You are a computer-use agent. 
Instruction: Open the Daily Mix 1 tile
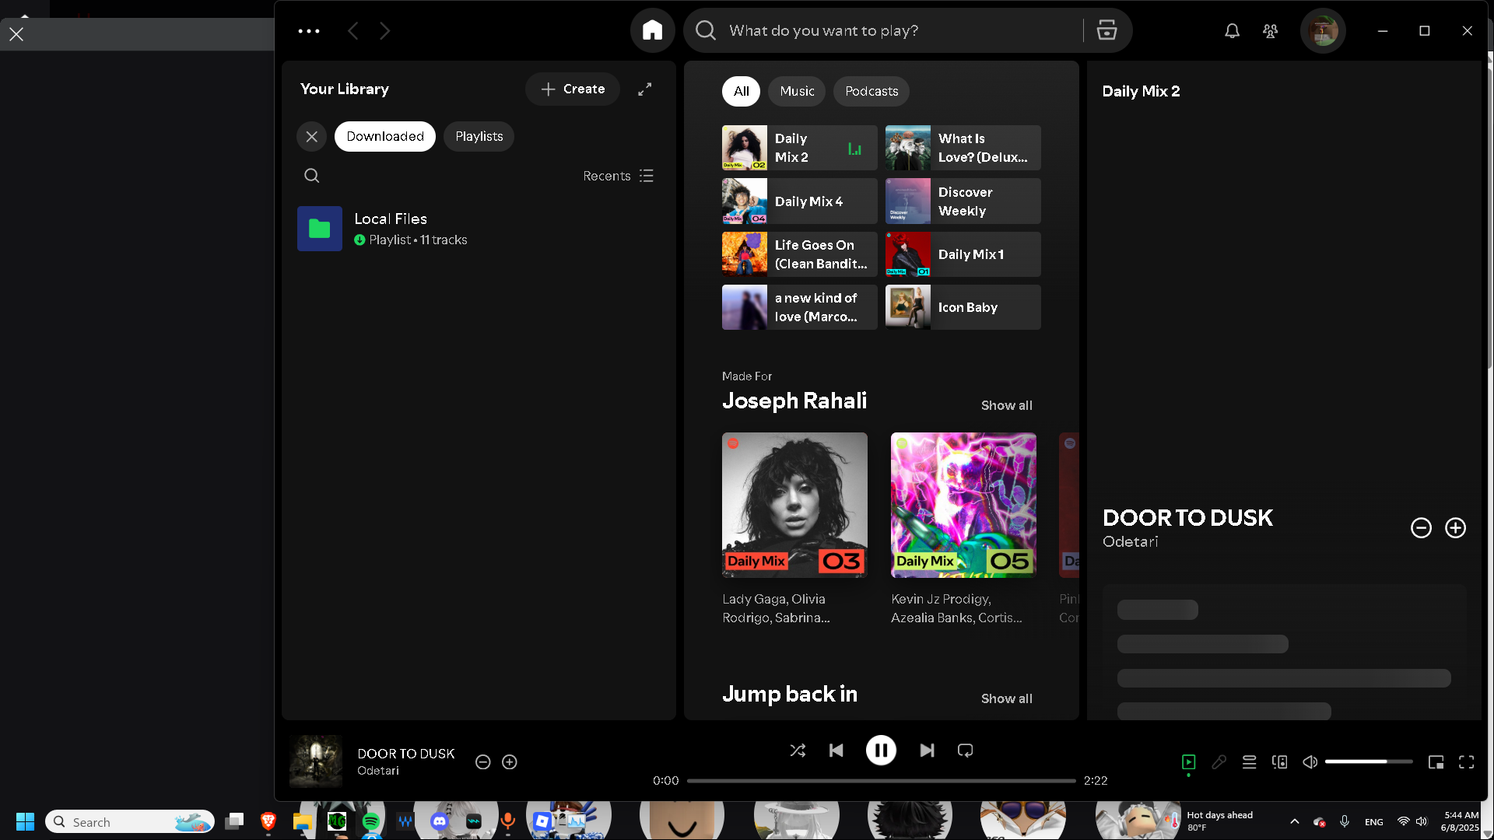[963, 254]
